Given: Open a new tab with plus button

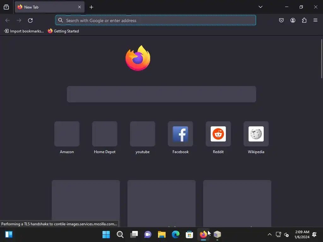Looking at the screenshot, I should tap(91, 7).
